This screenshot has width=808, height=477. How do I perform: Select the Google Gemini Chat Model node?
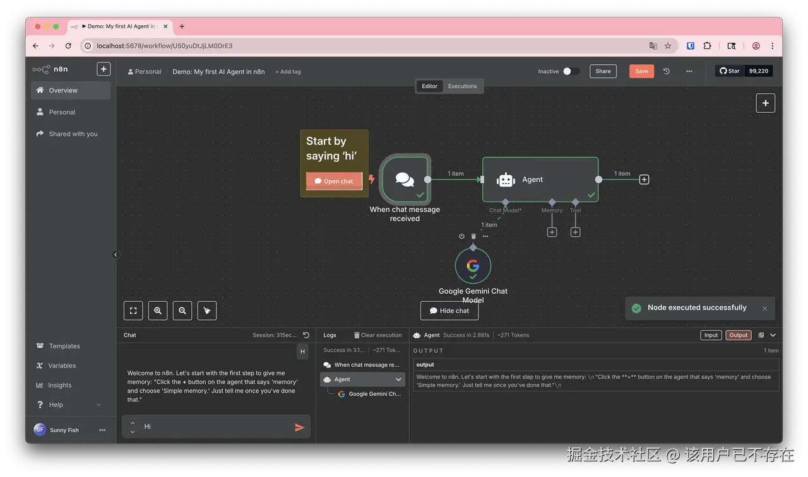[x=473, y=266]
